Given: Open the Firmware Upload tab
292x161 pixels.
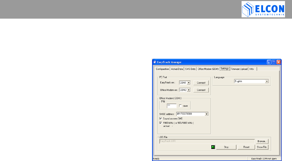Looking at the screenshot, I should (239, 69).
